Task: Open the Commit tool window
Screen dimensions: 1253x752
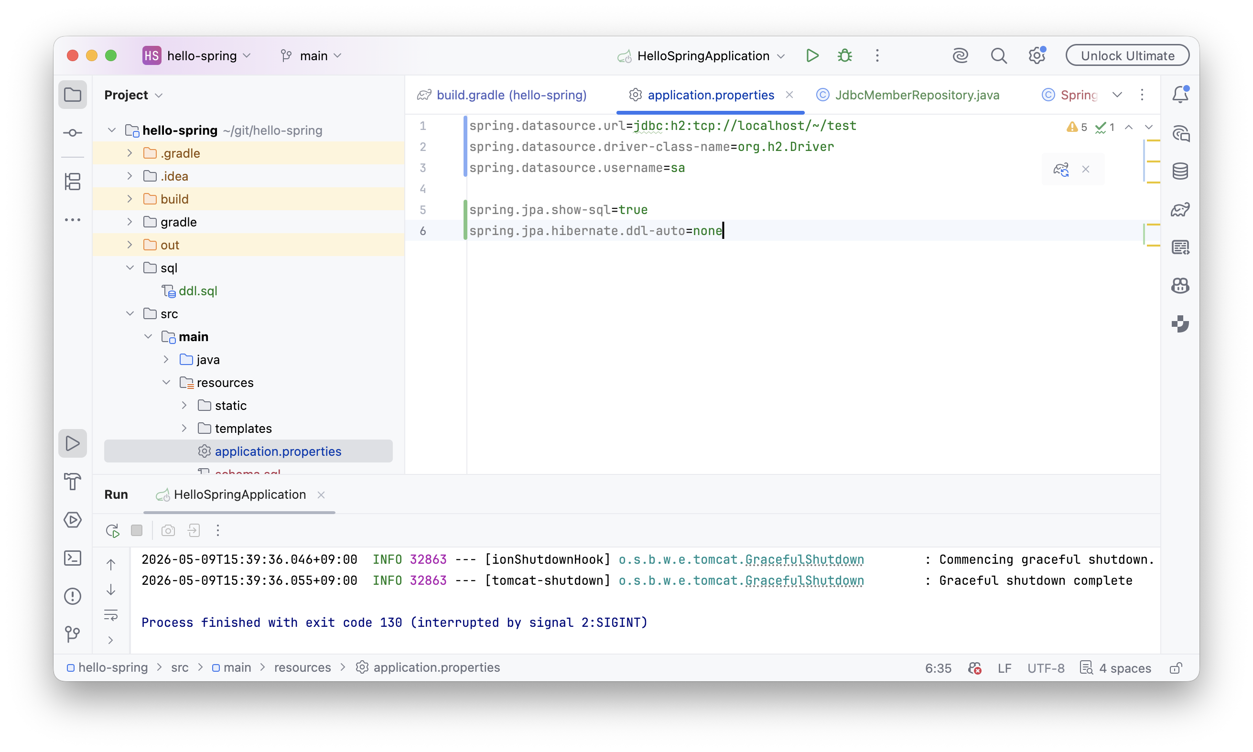Action: pyautogui.click(x=73, y=133)
